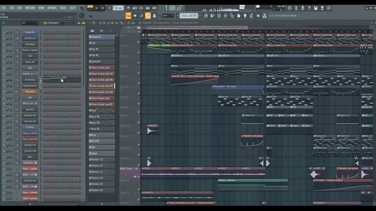Select the playlist zoom tool
The image size is (376, 211).
click(129, 23)
